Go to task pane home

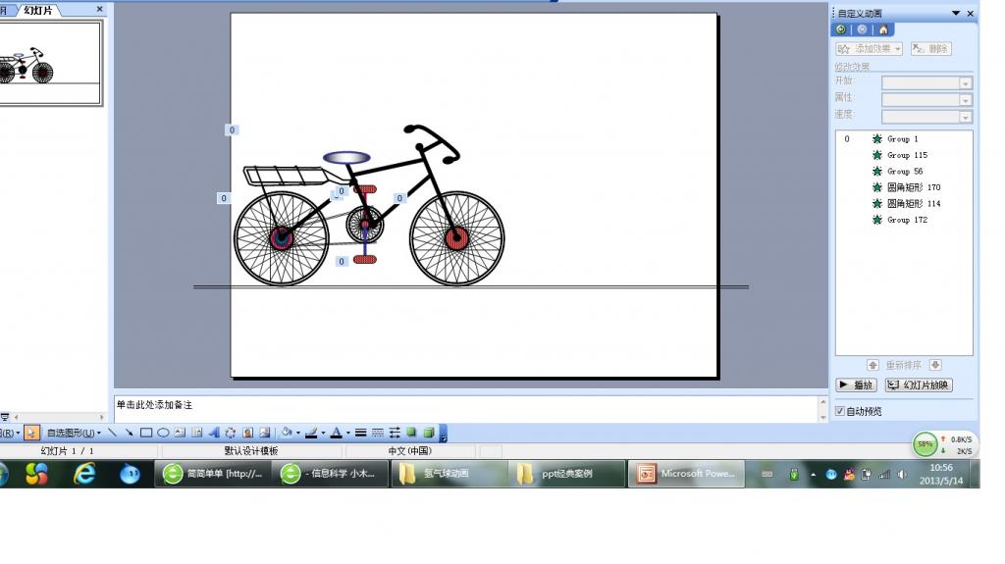[883, 29]
